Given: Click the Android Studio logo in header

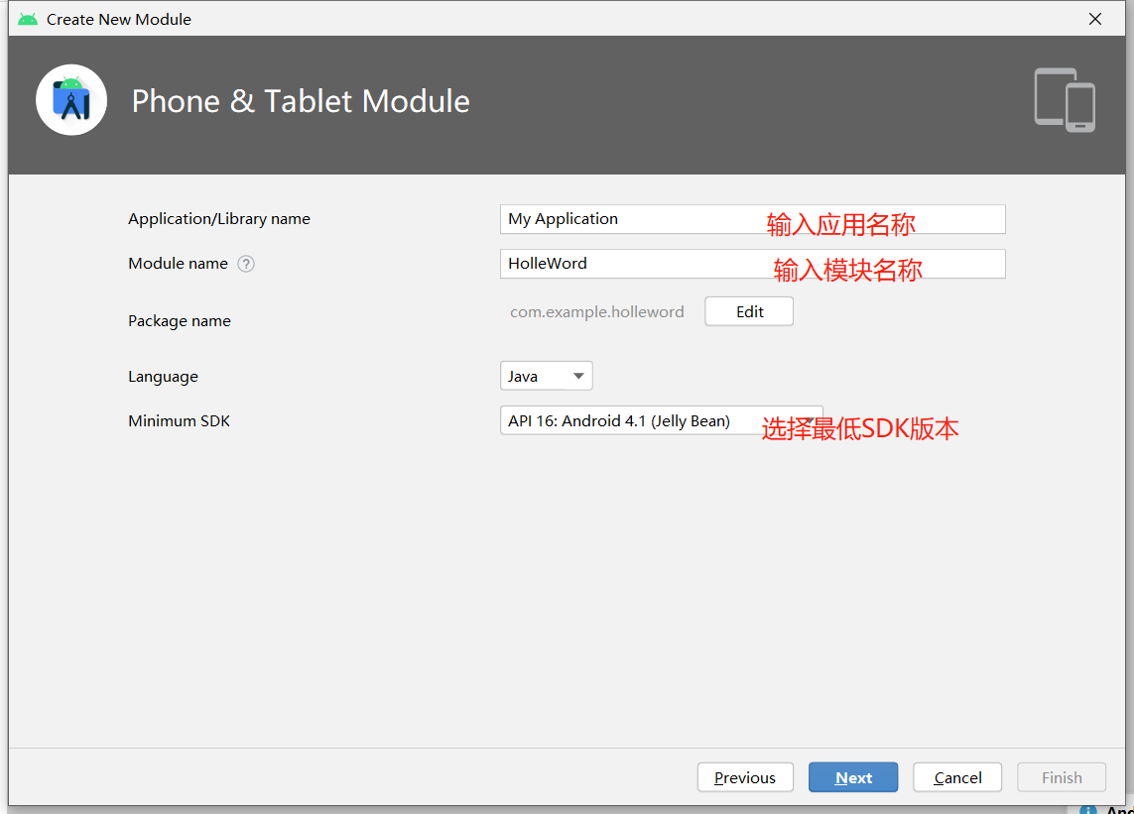Looking at the screenshot, I should tap(71, 100).
